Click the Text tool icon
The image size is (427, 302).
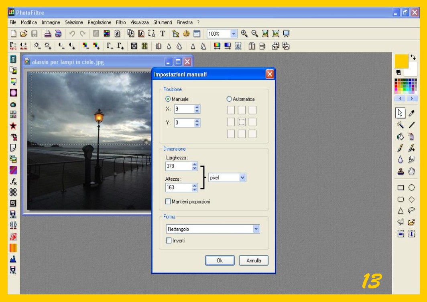(163, 34)
